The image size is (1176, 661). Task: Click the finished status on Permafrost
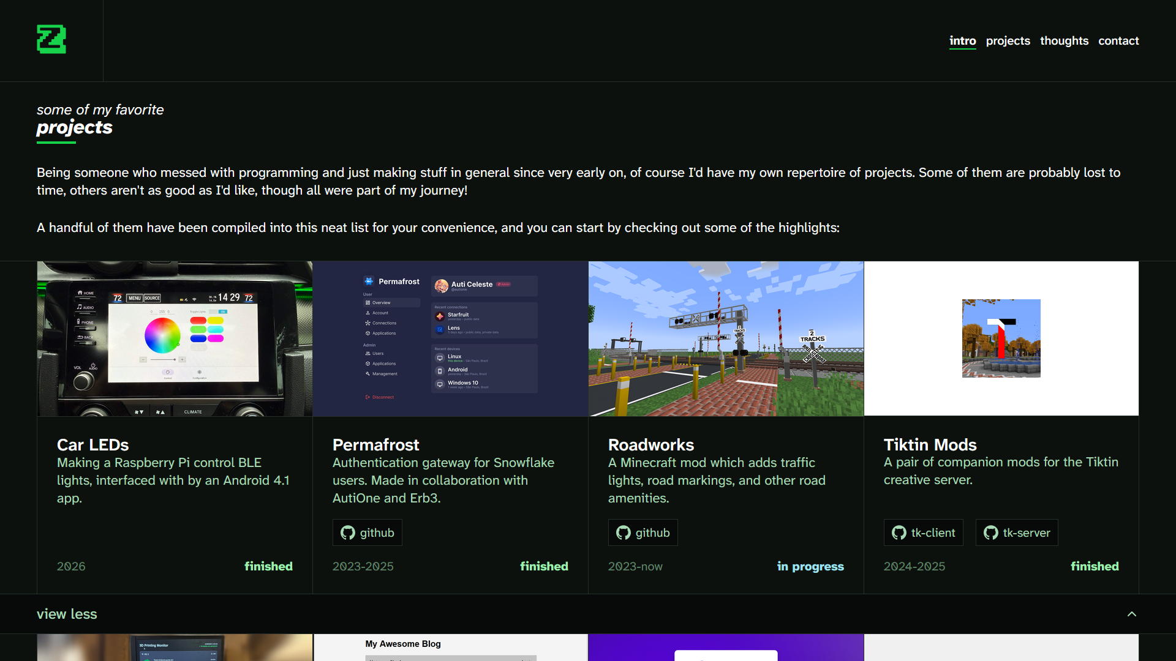click(544, 567)
